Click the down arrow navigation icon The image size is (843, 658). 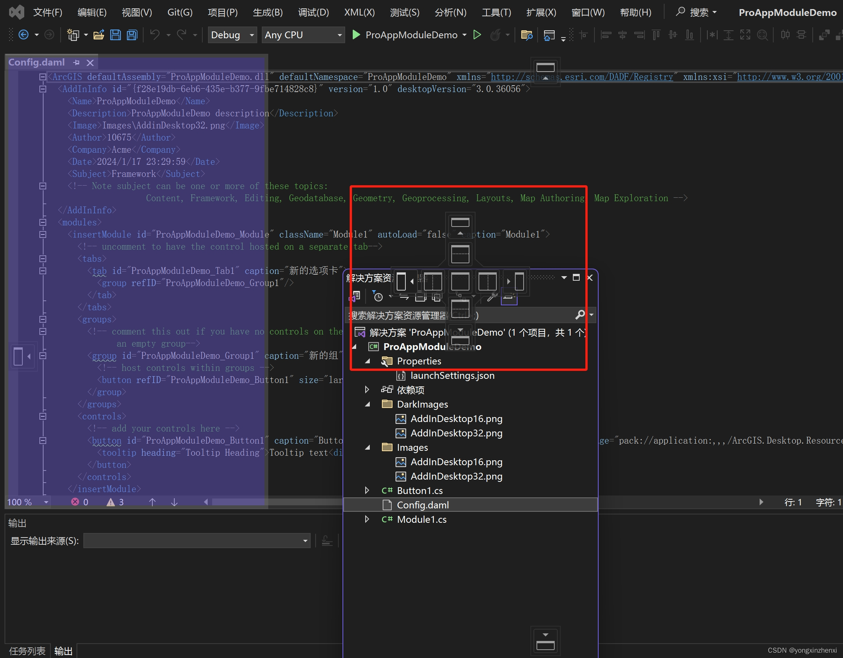174,502
